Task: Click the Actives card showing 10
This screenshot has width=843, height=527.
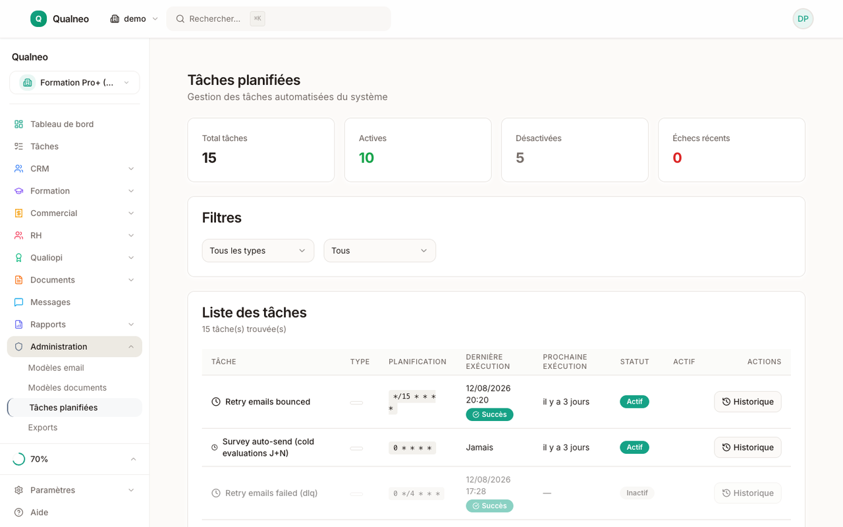Action: [418, 150]
